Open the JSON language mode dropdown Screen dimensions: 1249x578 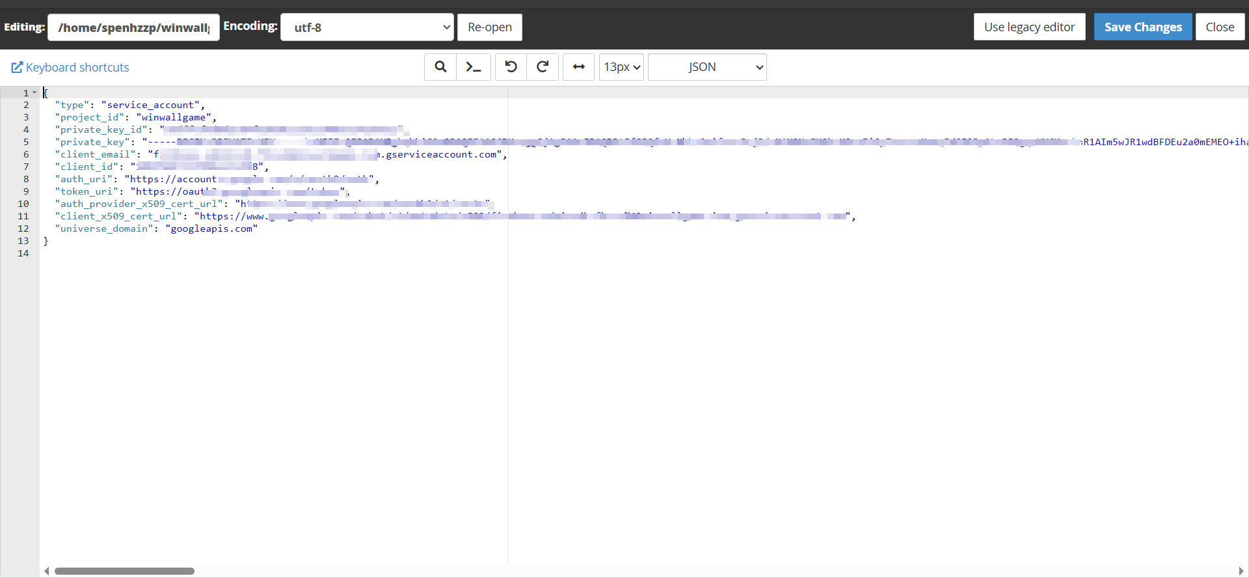pos(707,67)
